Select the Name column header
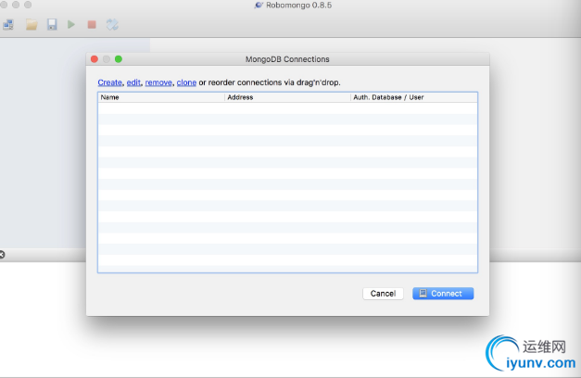Image resolution: width=581 pixels, height=378 pixels. click(x=161, y=97)
